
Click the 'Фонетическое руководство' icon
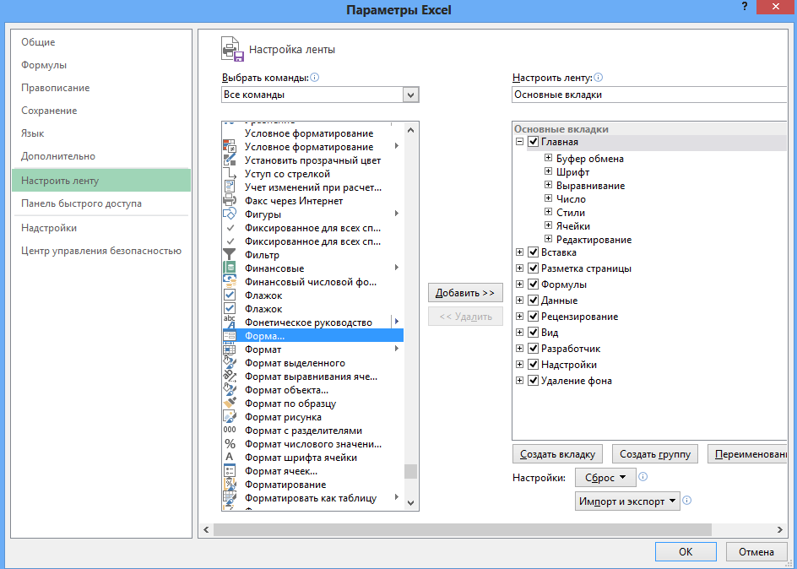pos(230,322)
